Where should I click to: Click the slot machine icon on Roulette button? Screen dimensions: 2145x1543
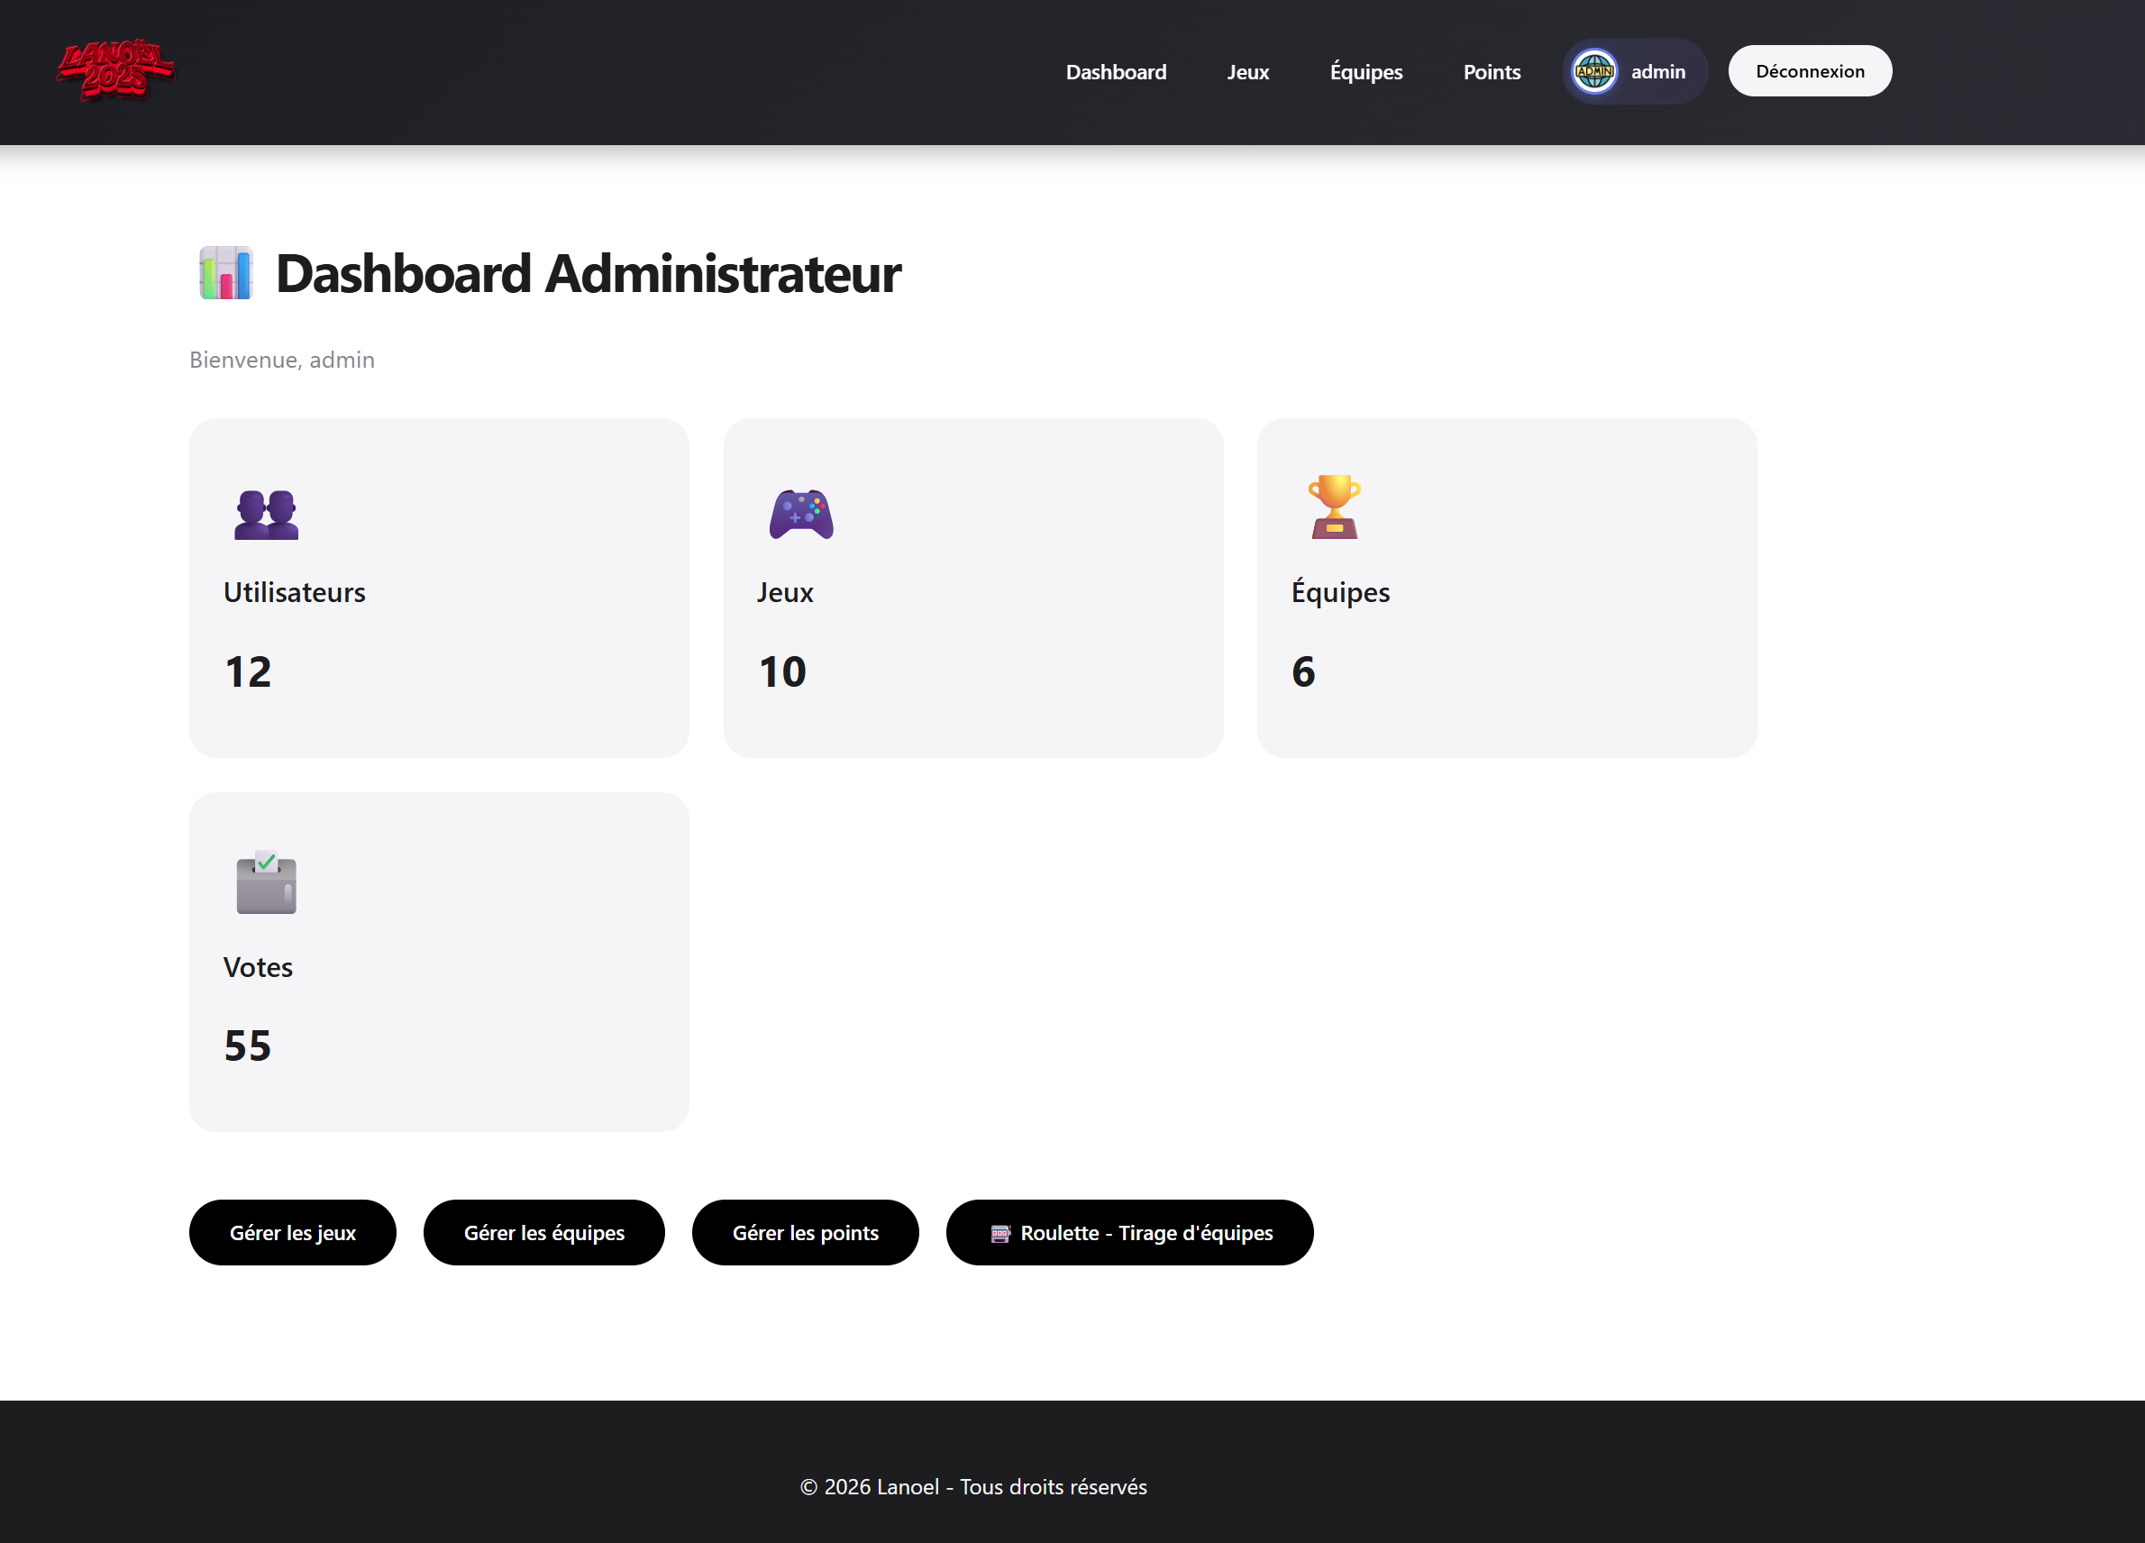1000,1233
